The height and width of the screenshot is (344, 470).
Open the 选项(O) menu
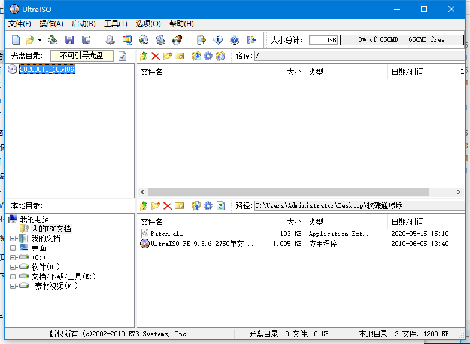pos(148,24)
